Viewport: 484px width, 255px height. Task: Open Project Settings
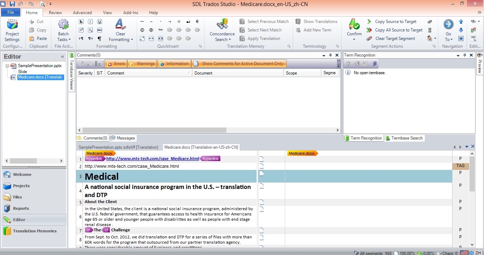coord(12,31)
